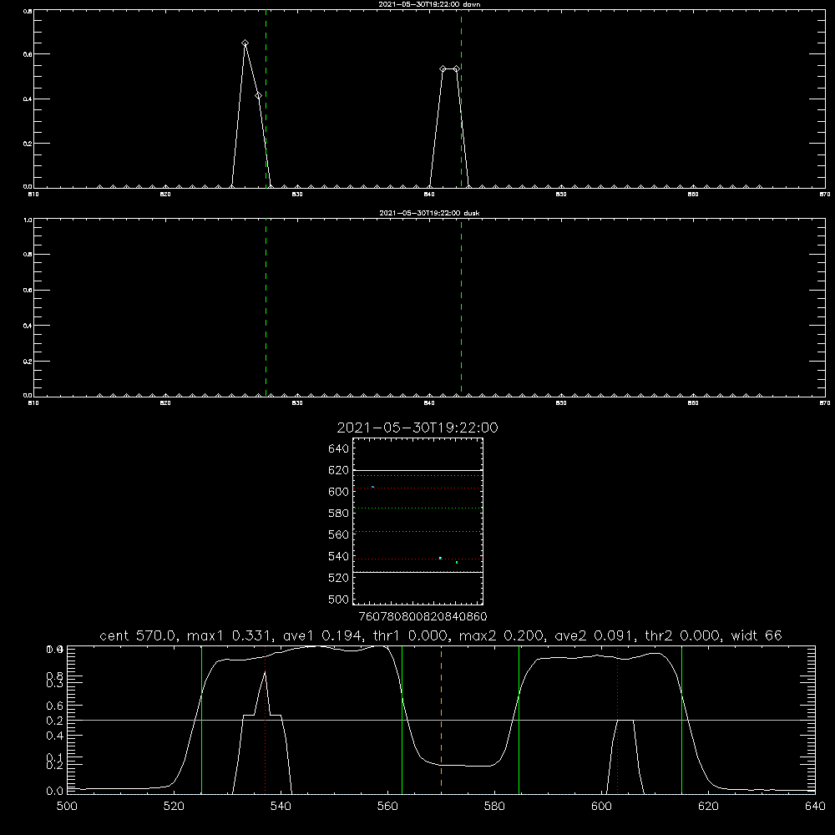Click the bottom plot x-axis label '620'
The width and height of the screenshot is (835, 835).
708,807
